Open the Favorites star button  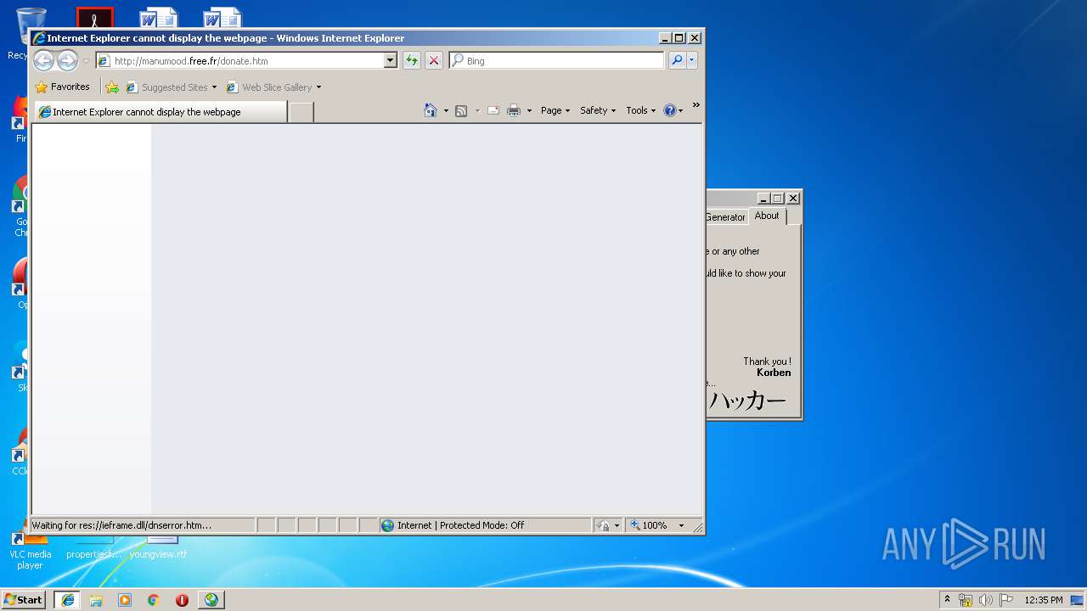coord(63,87)
